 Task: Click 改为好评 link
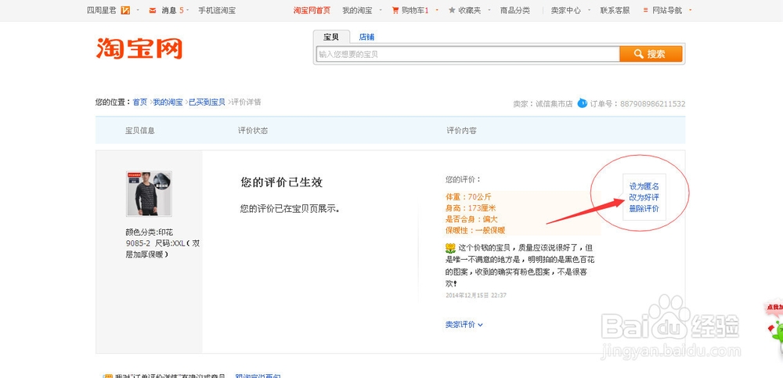[644, 197]
